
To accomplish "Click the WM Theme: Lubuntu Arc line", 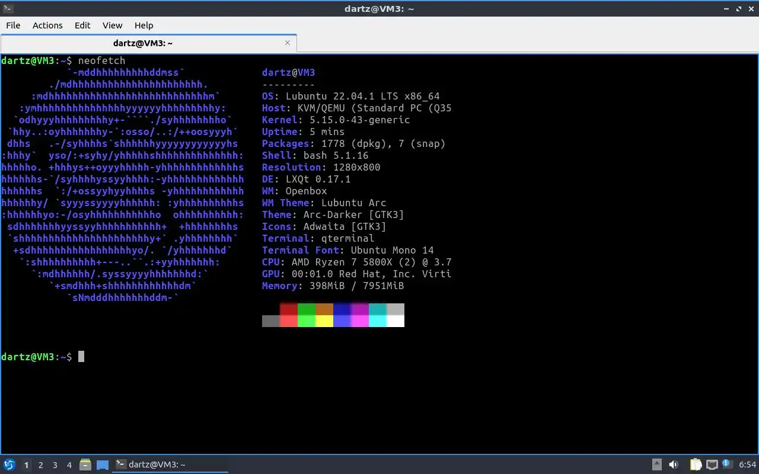I will (x=324, y=203).
